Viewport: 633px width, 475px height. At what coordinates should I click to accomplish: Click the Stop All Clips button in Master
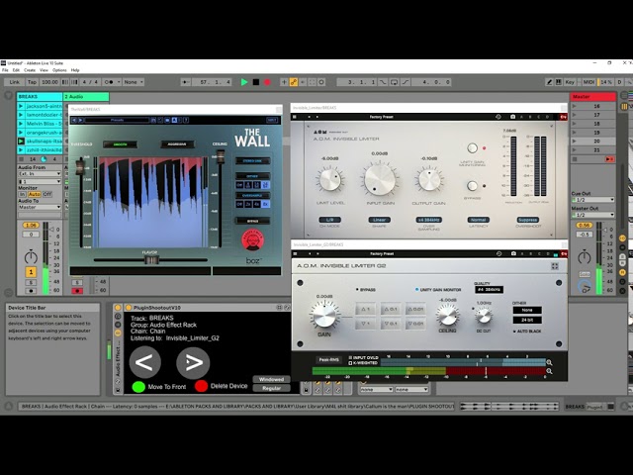click(574, 159)
